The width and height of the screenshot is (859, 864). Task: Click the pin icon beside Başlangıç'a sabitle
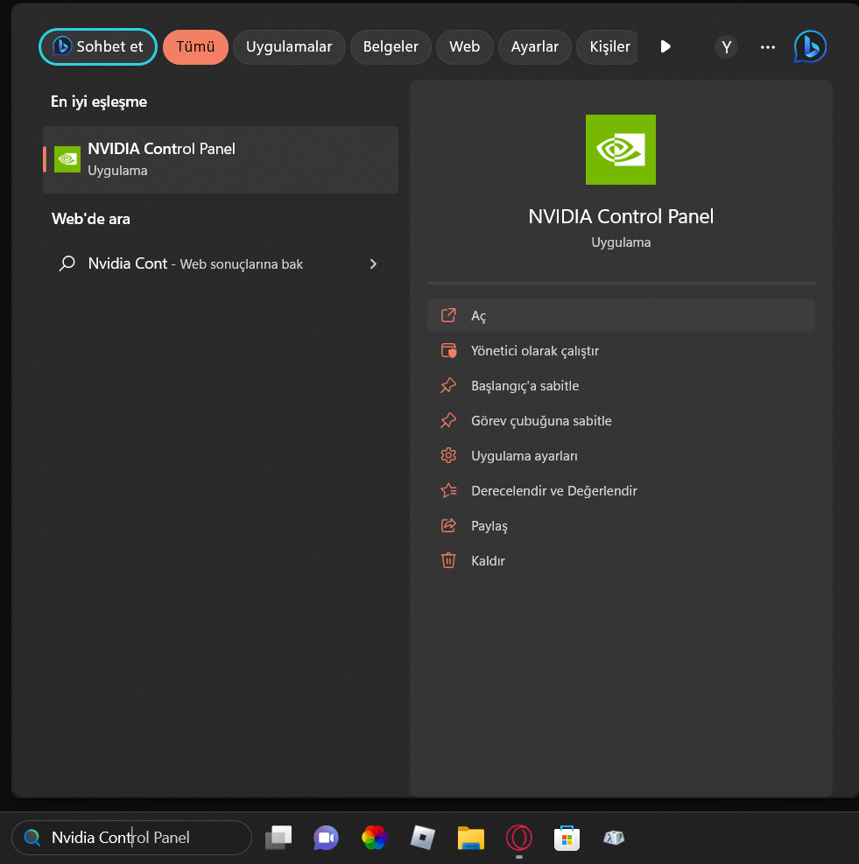[448, 385]
